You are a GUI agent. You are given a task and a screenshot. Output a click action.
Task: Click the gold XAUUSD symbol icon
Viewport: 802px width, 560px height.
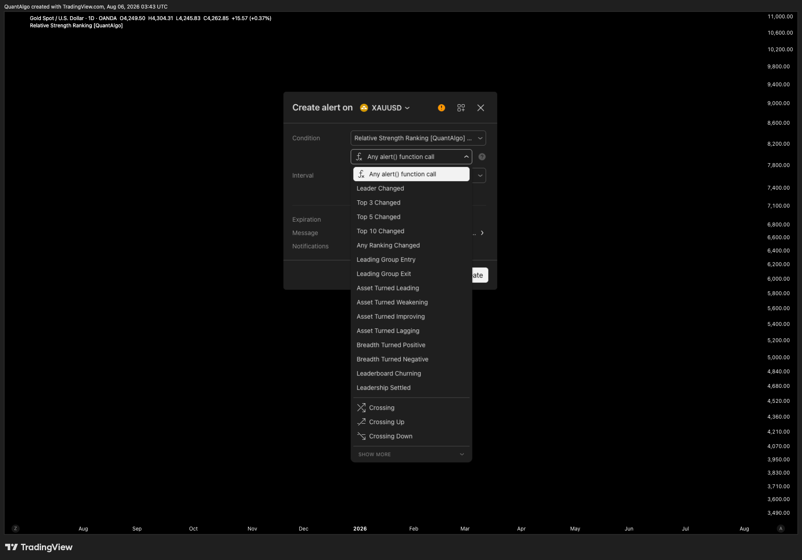[364, 108]
